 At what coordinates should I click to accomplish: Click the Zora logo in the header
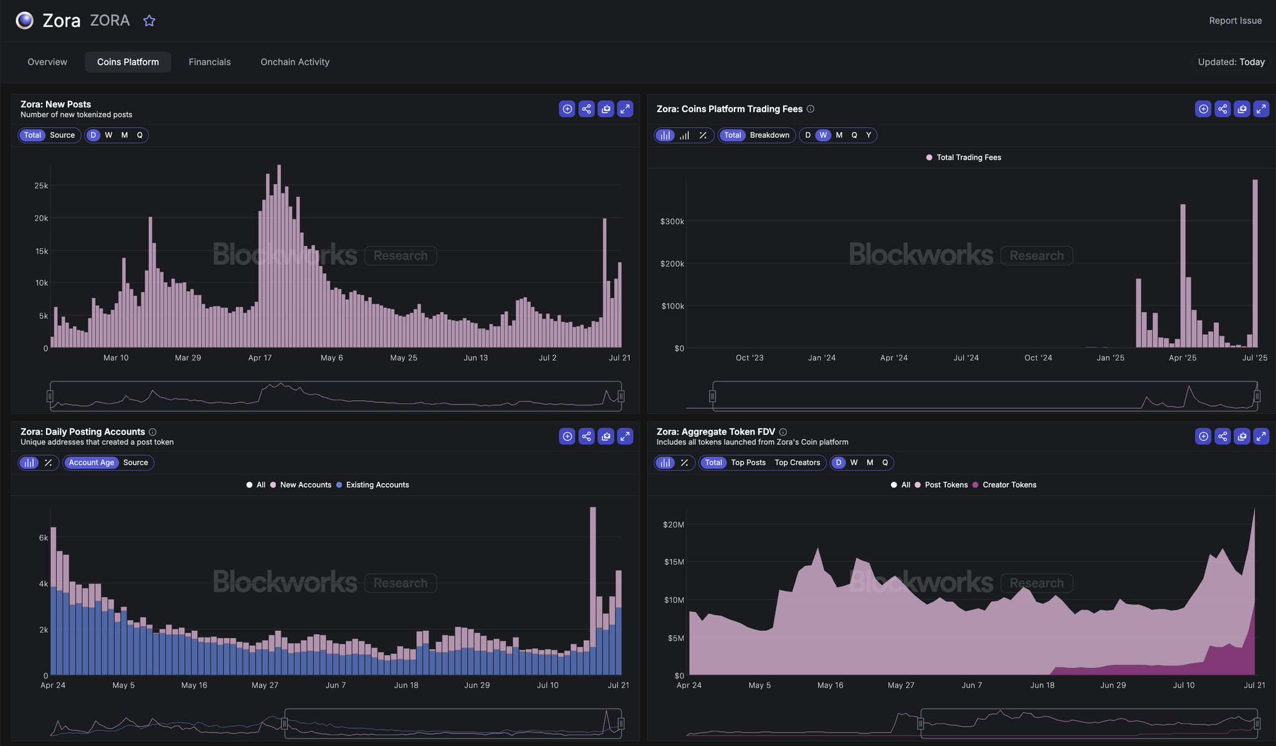24,20
